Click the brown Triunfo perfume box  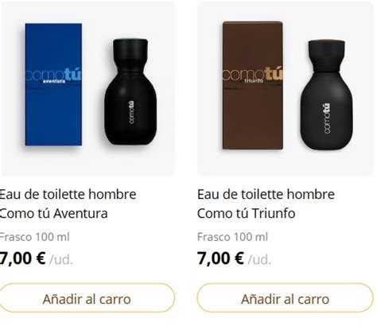click(253, 85)
